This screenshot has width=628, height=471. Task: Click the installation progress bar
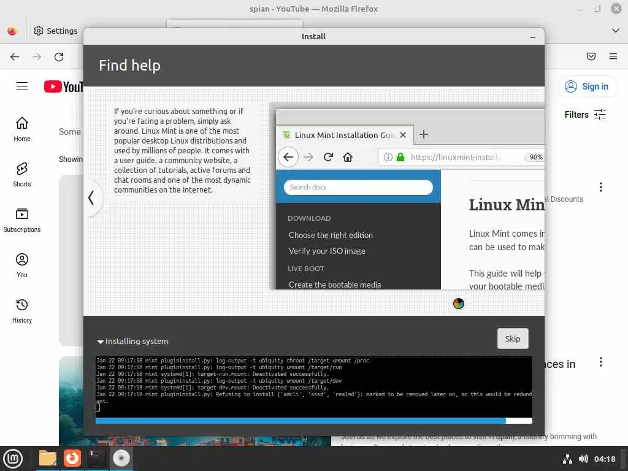pyautogui.click(x=313, y=421)
